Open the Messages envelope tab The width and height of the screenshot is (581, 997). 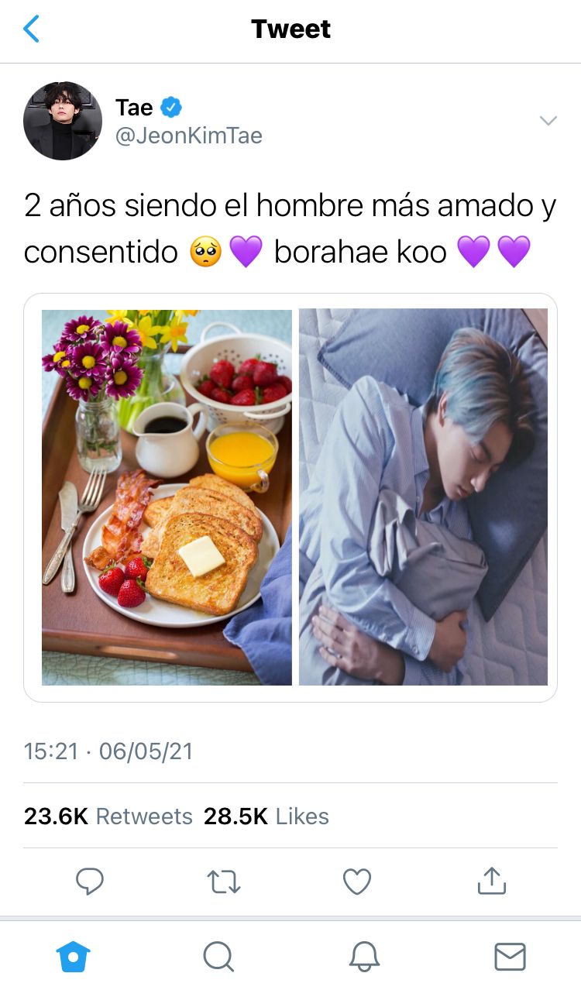pyautogui.click(x=510, y=957)
